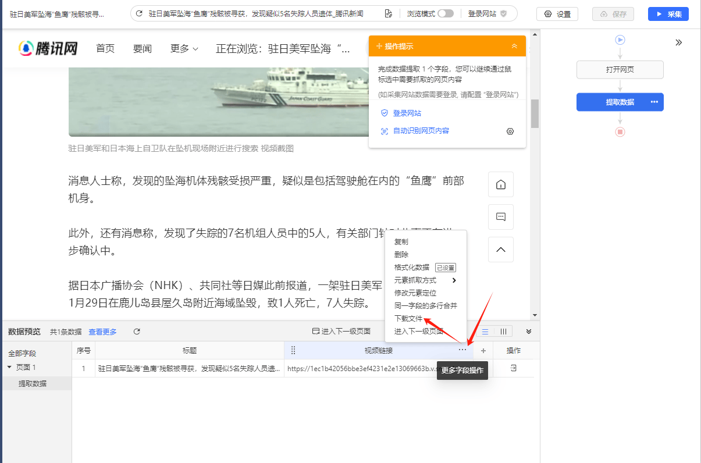The width and height of the screenshot is (701, 463).
Task: Open the 设置 button
Action: point(557,14)
